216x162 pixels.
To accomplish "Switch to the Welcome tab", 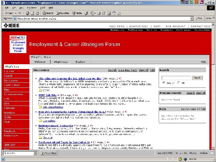I will (x=40, y=62).
